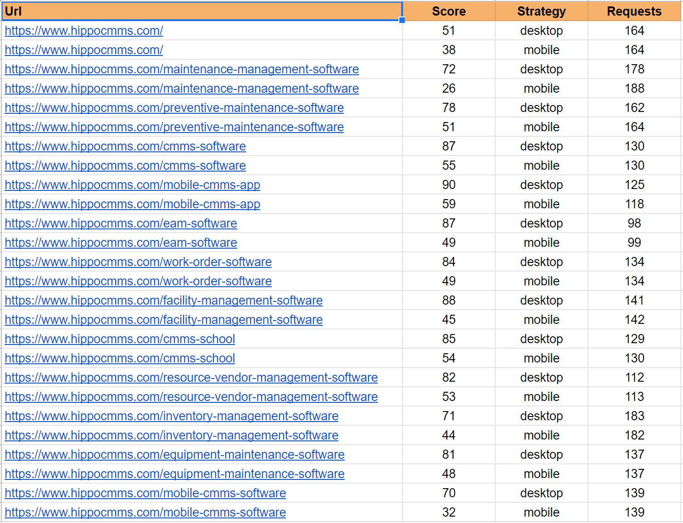Select the Requests cell showing 99

coord(634,243)
